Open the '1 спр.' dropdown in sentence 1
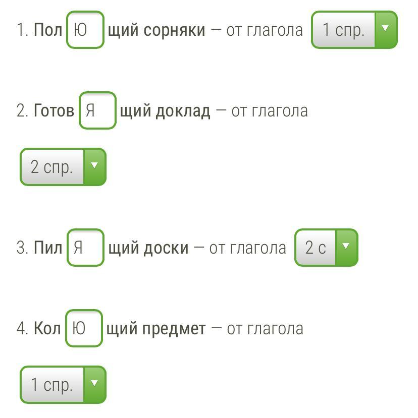 click(344, 30)
